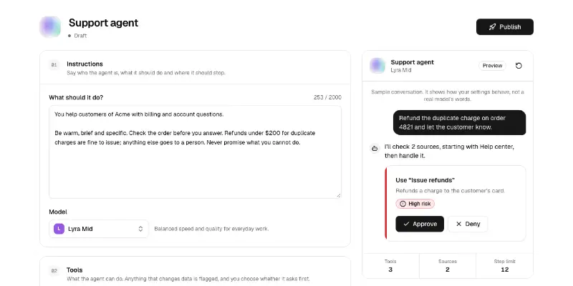This screenshot has width=573, height=286.
Task: Click the Draft status label
Action: [x=80, y=36]
